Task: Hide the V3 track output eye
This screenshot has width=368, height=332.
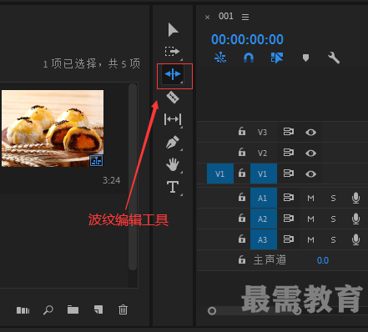Action: (310, 132)
